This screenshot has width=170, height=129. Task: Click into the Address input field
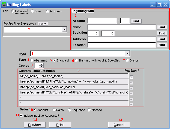tap(121, 39)
